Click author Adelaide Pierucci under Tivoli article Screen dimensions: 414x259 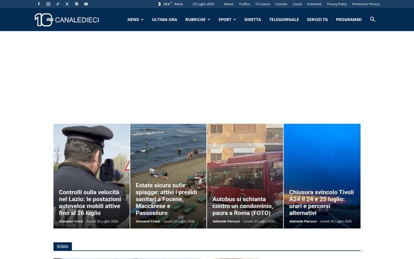(x=303, y=221)
